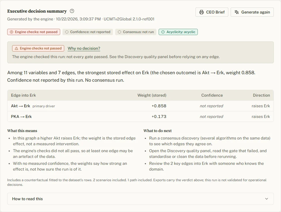This screenshot has width=281, height=212.
Task: Click the dashed circle icon beside Consensus
Action: pyautogui.click(x=119, y=32)
